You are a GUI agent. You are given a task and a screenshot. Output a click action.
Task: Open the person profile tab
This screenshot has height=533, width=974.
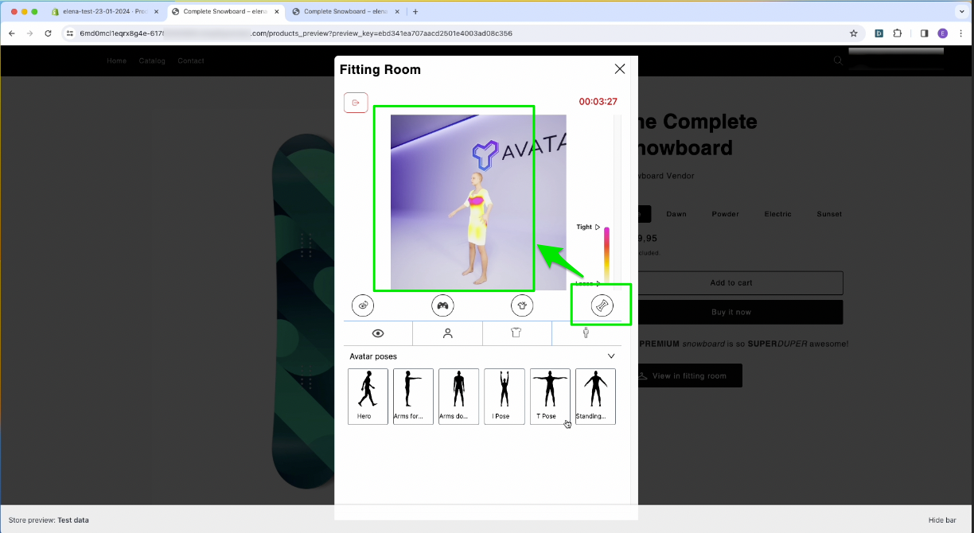click(x=448, y=333)
